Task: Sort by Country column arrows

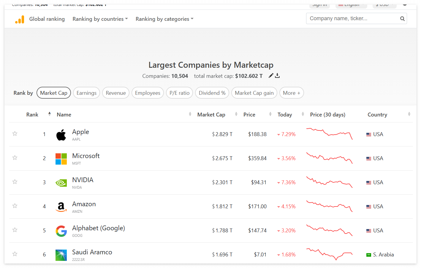Action: point(409,114)
